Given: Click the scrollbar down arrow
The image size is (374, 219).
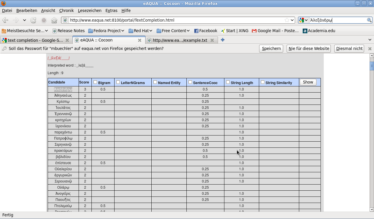Looking at the screenshot, I should coord(372,209).
